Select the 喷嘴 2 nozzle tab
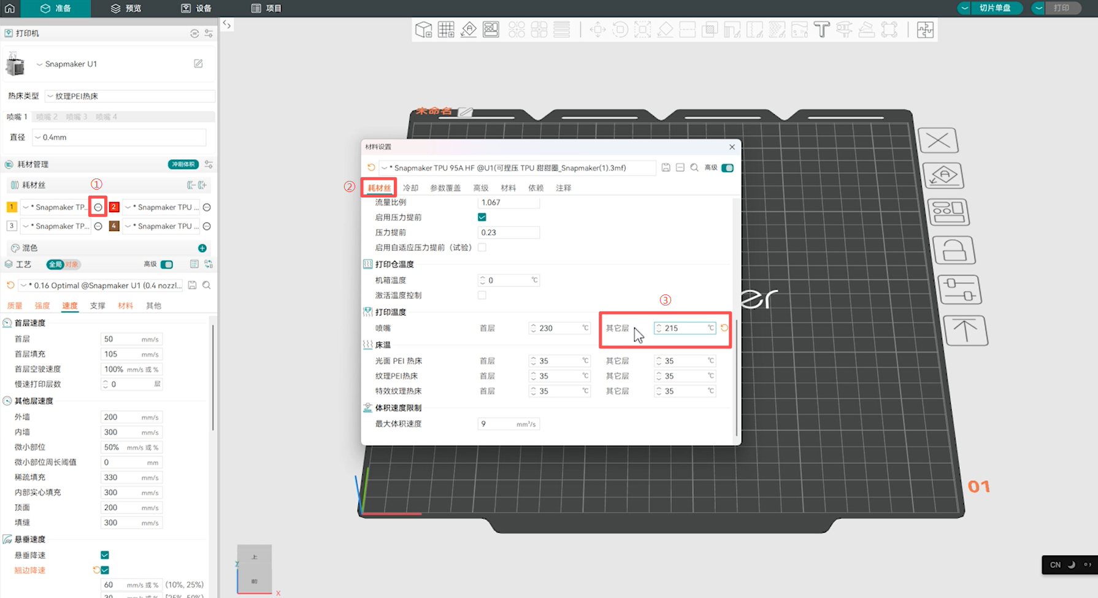 (47, 117)
